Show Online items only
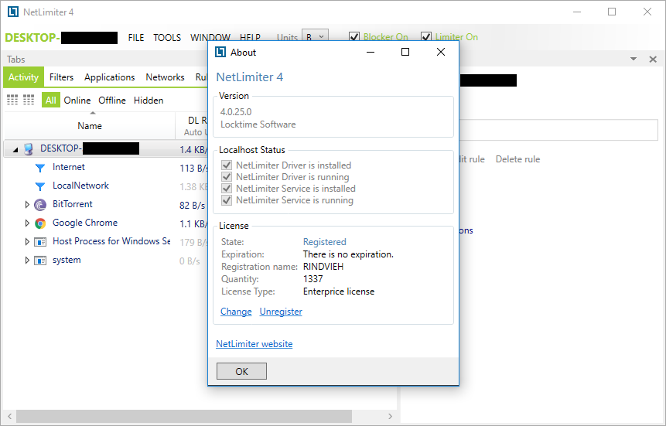 click(77, 101)
